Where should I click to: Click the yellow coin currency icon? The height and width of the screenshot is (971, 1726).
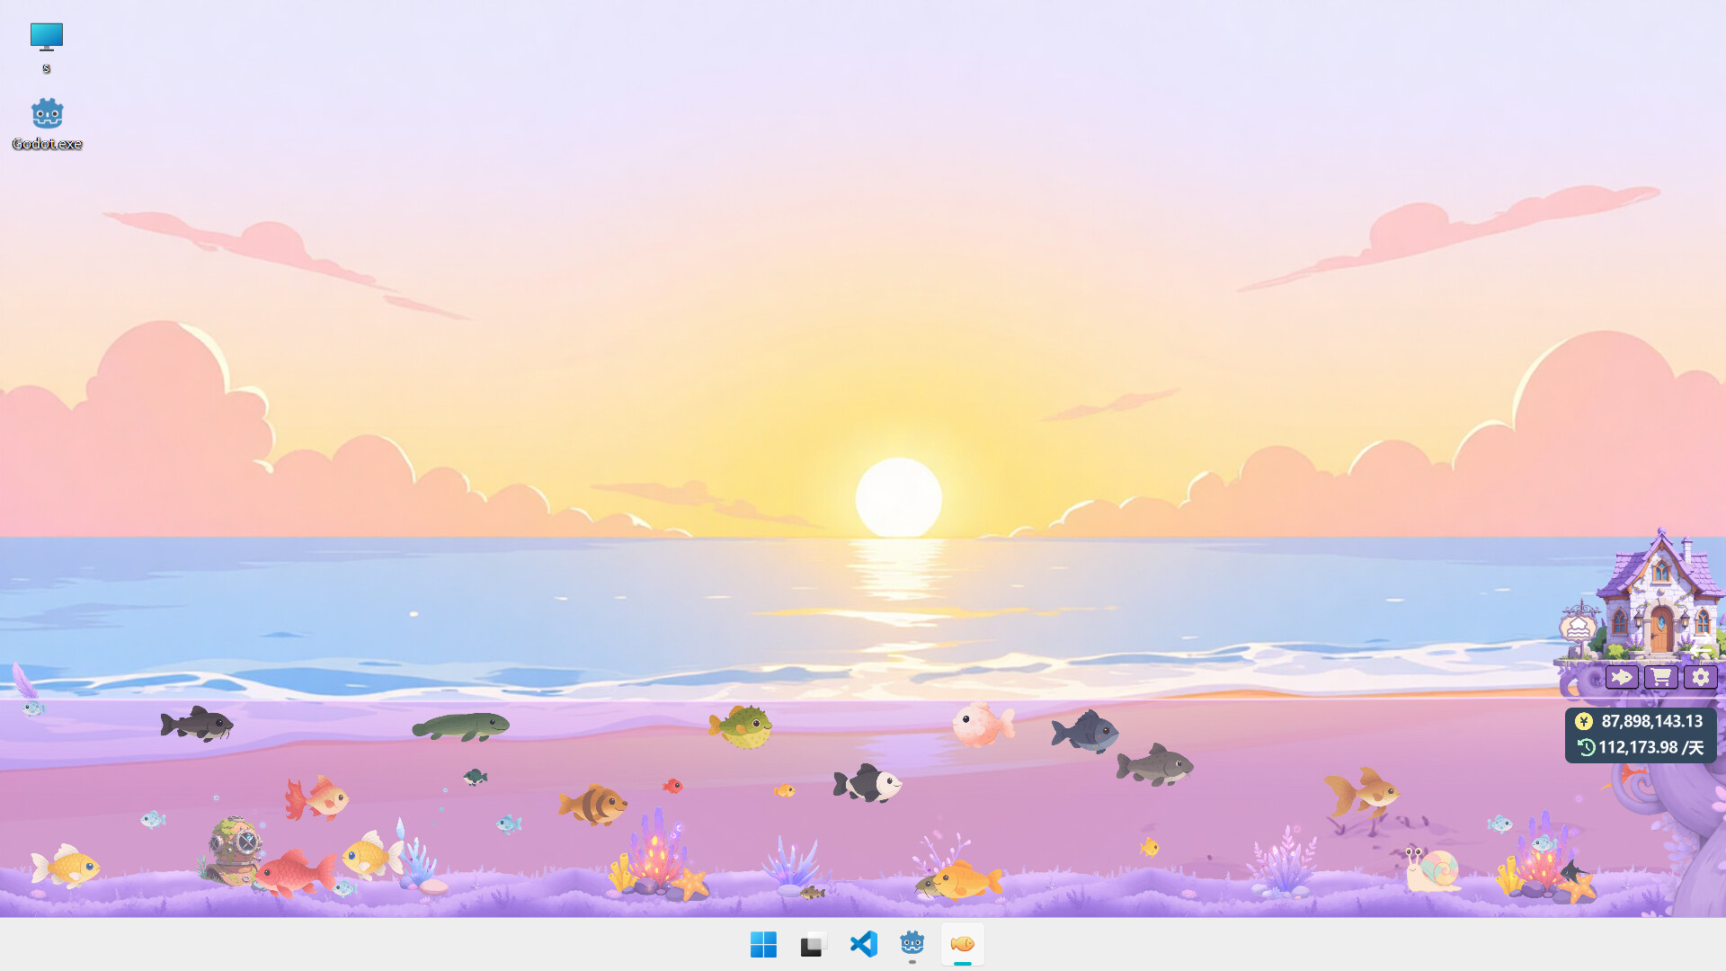1584,721
